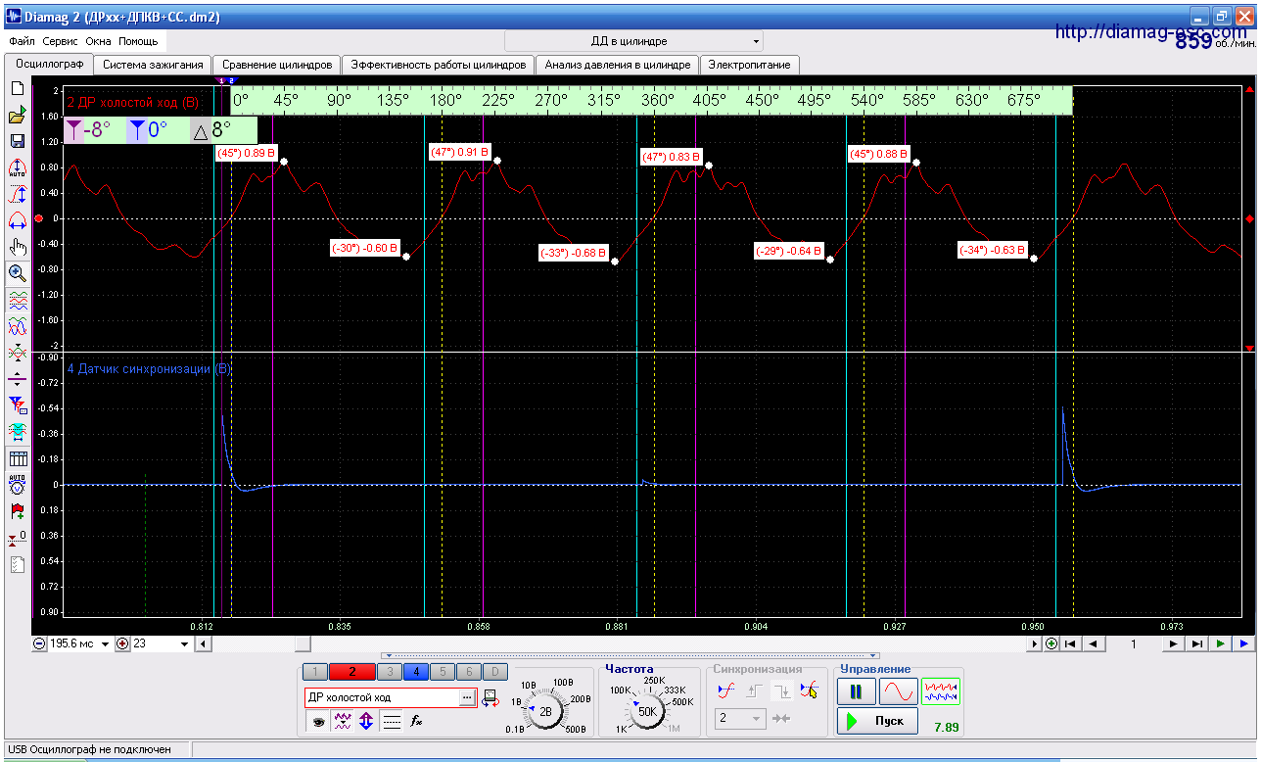The height and width of the screenshot is (762, 1261).
Task: Open the Файл menu
Action: [22, 42]
